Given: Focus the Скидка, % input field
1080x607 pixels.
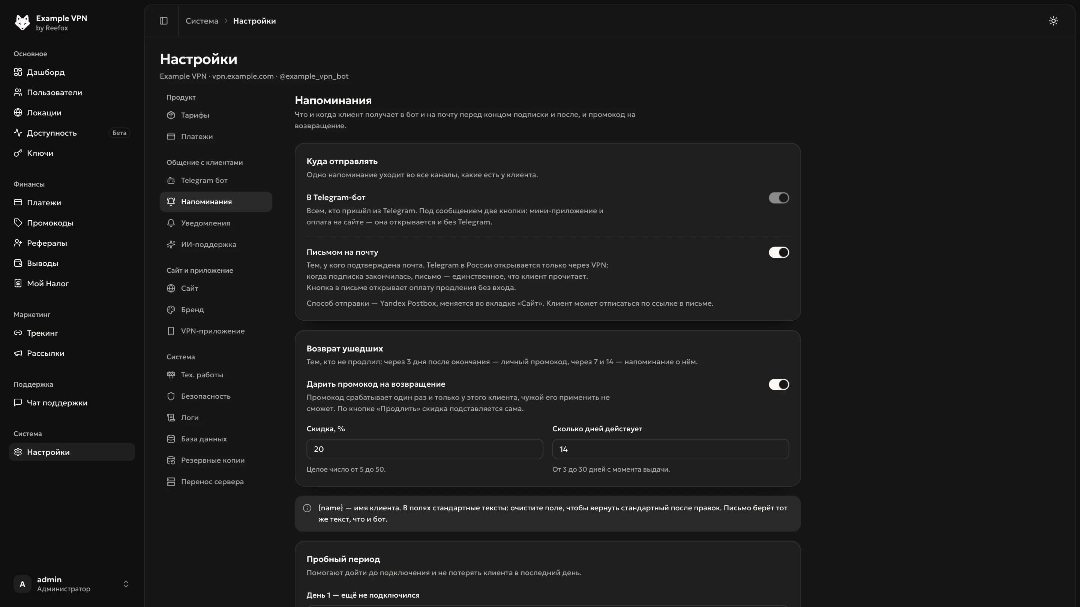Looking at the screenshot, I should click(424, 449).
